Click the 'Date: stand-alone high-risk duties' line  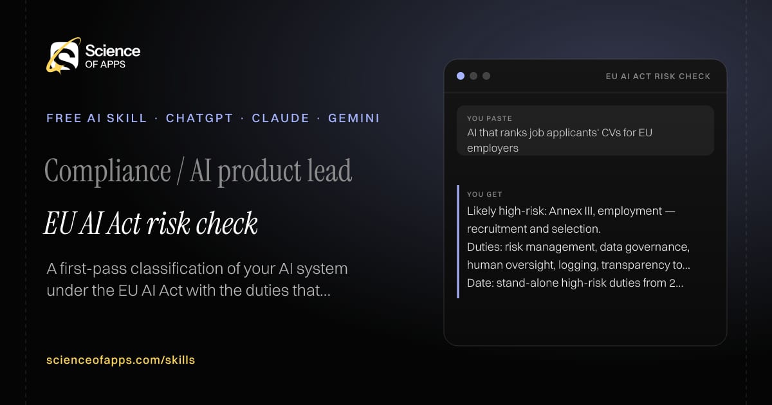pos(575,283)
